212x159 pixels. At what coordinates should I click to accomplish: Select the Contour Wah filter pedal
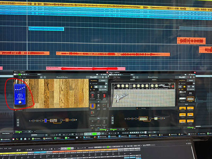click(x=98, y=122)
